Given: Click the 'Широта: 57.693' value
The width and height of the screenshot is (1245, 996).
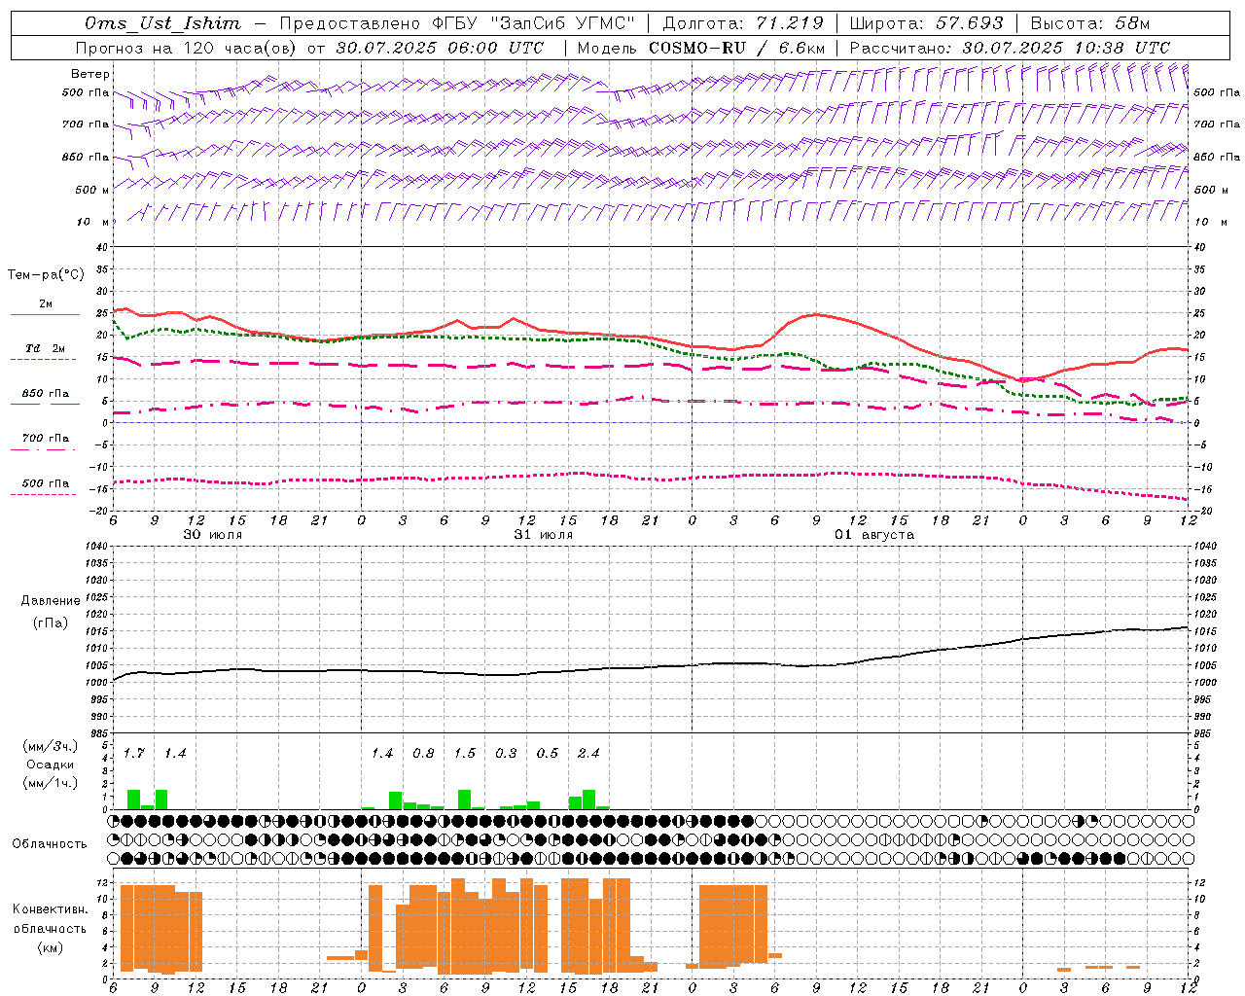Looking at the screenshot, I should point(927,23).
